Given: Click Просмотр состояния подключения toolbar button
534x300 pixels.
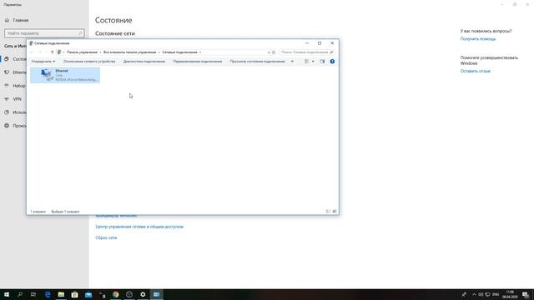Looking at the screenshot, I should [257, 62].
